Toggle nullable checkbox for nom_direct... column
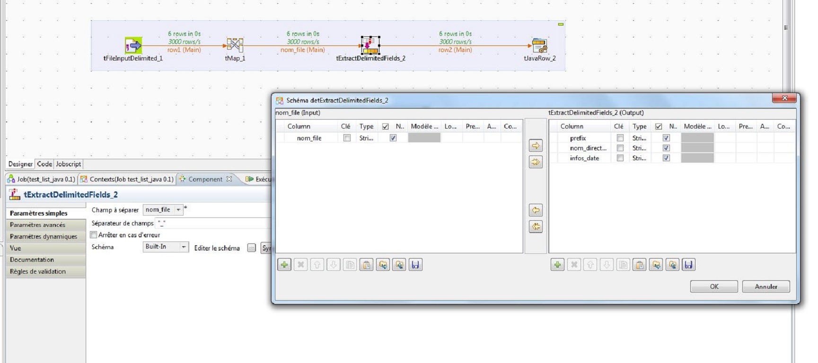This screenshot has height=363, width=818. pos(666,148)
